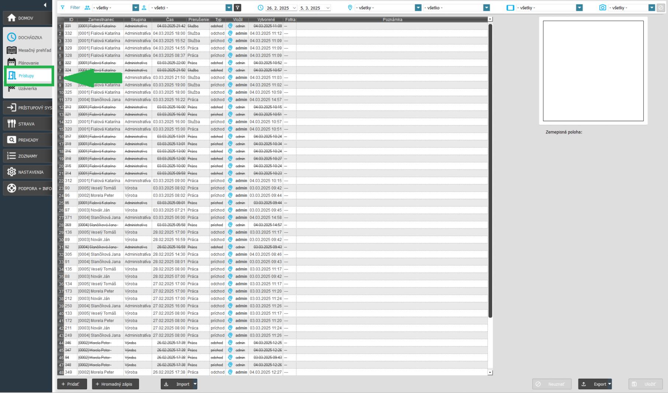Click the Pridať button
Screen dimensions: 668x393
72,384
